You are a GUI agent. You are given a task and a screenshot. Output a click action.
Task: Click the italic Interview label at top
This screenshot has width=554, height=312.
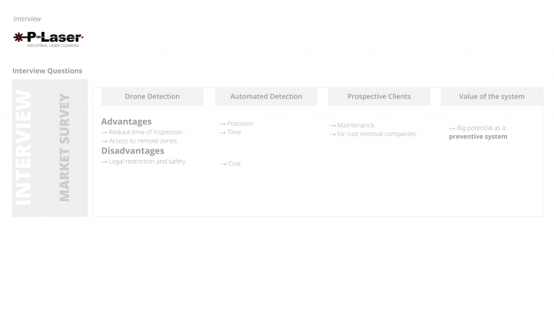coord(27,18)
